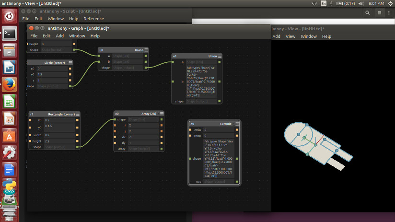Open Edit menu in Graph window
This screenshot has width=395, height=222.
click(x=46, y=36)
